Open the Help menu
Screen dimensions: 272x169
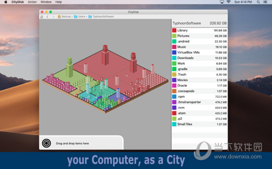(58, 2)
